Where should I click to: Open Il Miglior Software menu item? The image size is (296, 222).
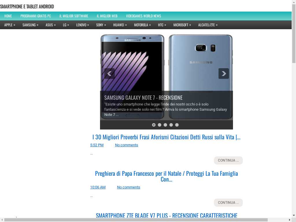(x=74, y=16)
